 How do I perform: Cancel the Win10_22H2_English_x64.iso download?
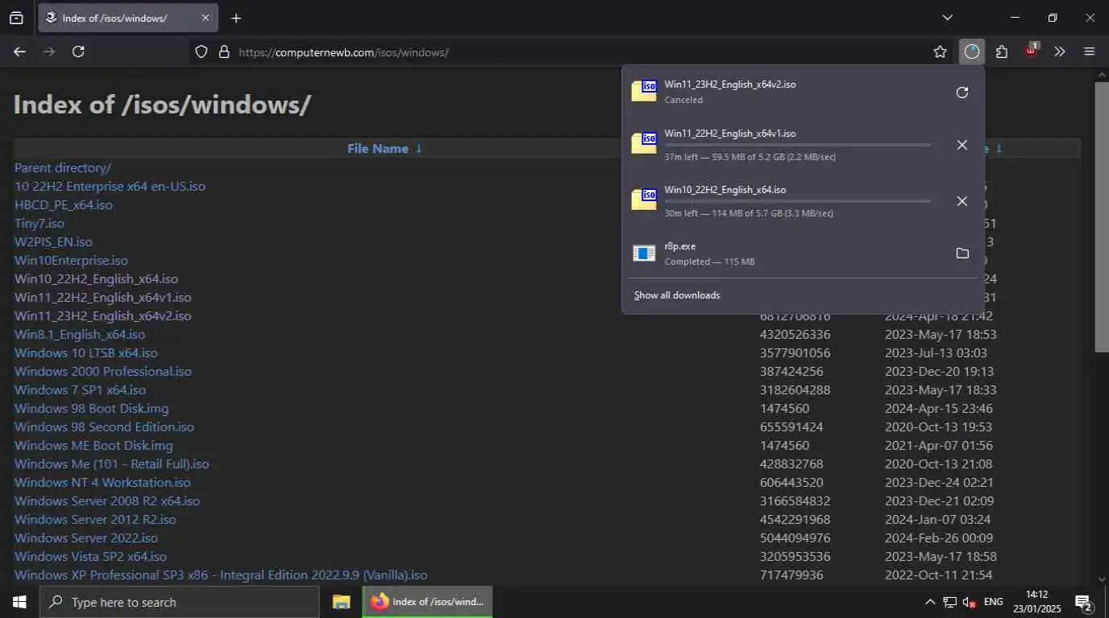[962, 201]
